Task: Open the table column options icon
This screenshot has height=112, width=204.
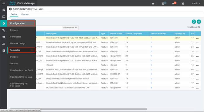Action: (x=199, y=22)
